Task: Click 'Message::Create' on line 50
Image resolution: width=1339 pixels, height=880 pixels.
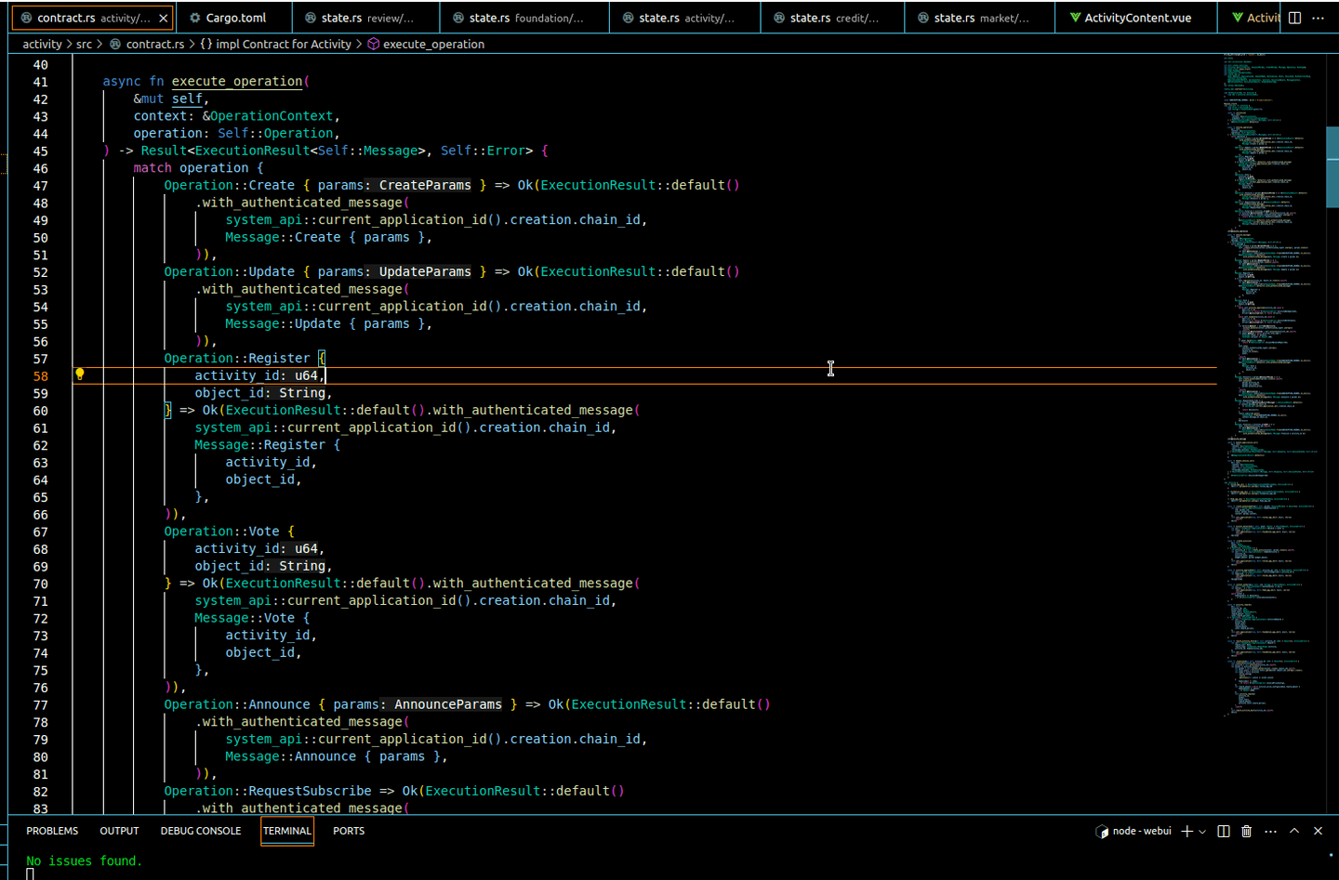Action: click(283, 237)
